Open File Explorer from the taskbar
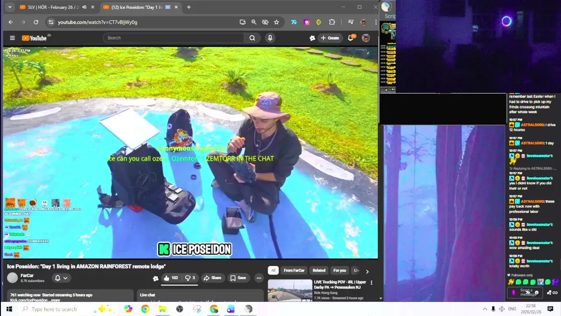Viewport: 561px width, 316px height. click(162, 309)
